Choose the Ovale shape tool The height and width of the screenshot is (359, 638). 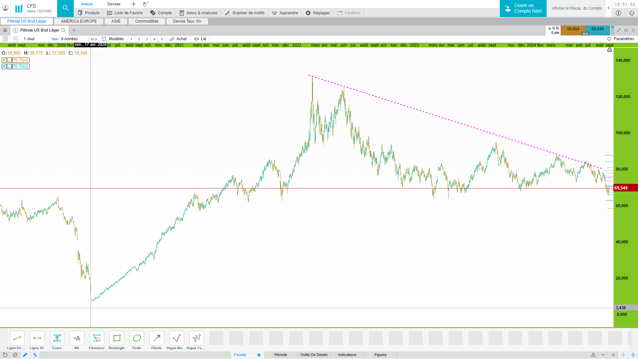point(137,338)
